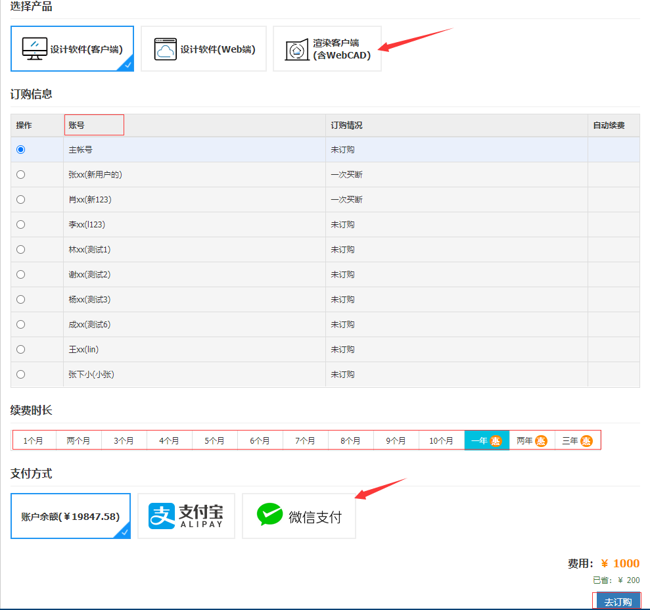Image resolution: width=650 pixels, height=610 pixels.
Task: Select 设计软件(客户端) product monitor icon
Action: [x=35, y=49]
